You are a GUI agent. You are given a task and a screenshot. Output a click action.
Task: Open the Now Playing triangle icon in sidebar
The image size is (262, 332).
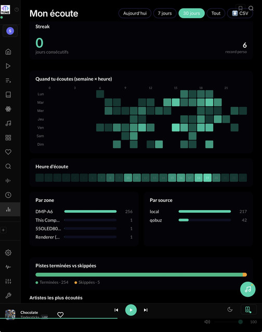click(8, 66)
